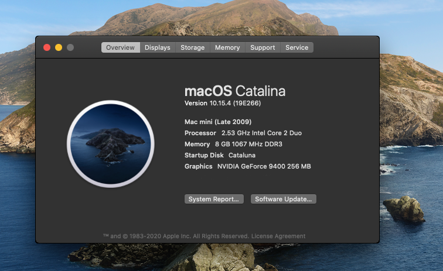Click the macOS Catalina island logo
Image resolution: width=443 pixels, height=271 pixels.
[x=111, y=144]
